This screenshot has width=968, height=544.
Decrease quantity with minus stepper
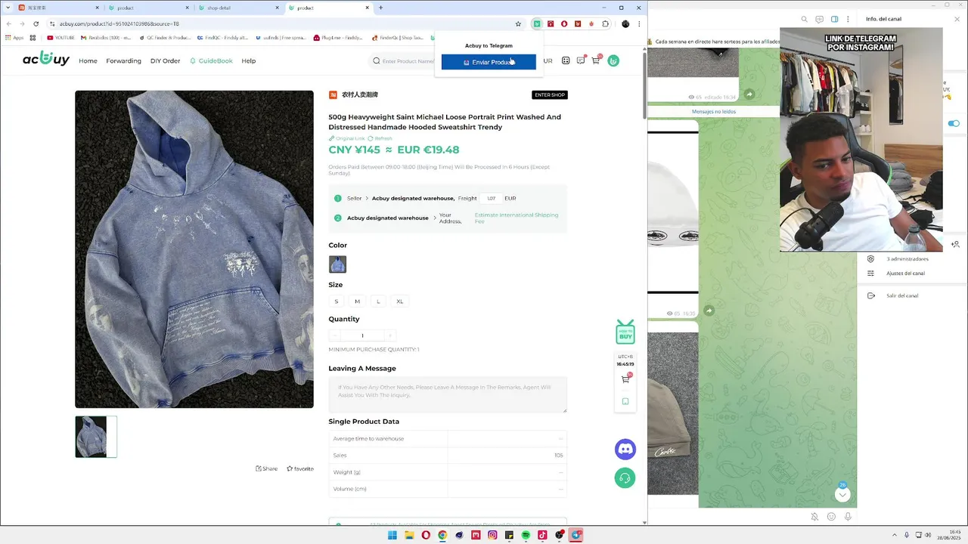click(335, 335)
